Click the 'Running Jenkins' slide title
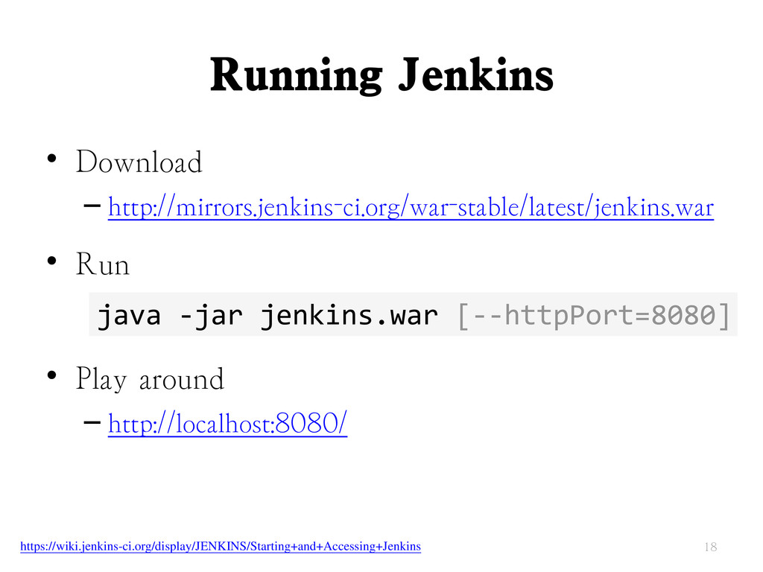Image resolution: width=763 pixels, height=572 pixels. pyautogui.click(x=382, y=75)
